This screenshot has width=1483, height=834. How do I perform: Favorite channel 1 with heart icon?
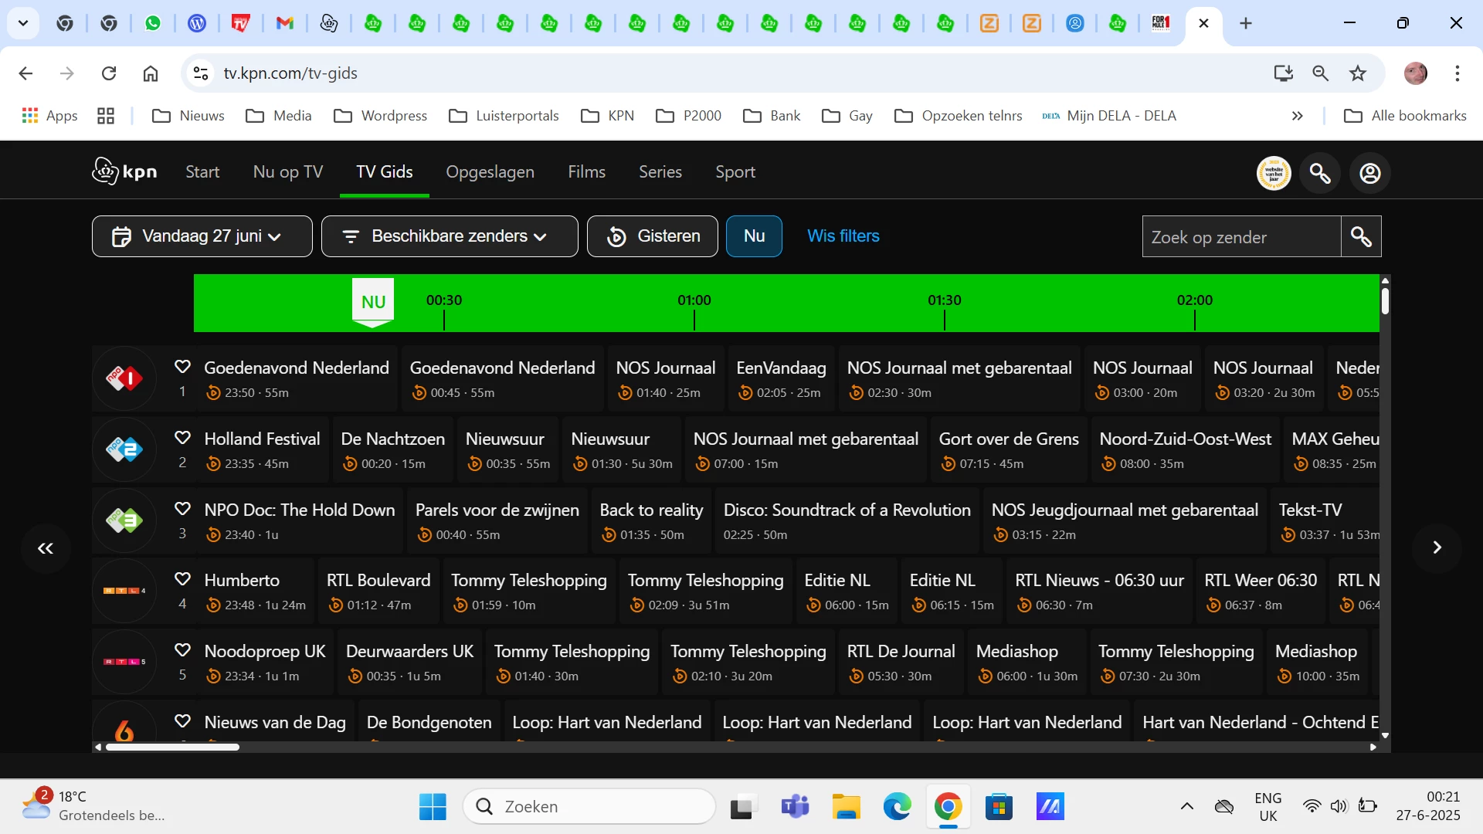click(182, 366)
